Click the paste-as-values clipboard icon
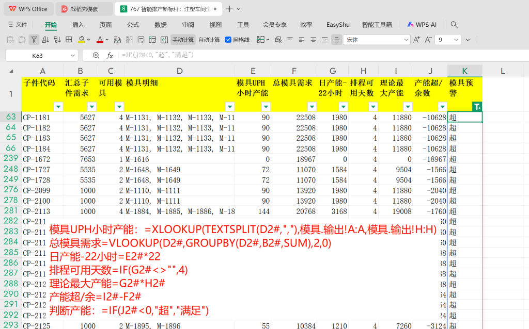The width and height of the screenshot is (529, 329). (10, 40)
